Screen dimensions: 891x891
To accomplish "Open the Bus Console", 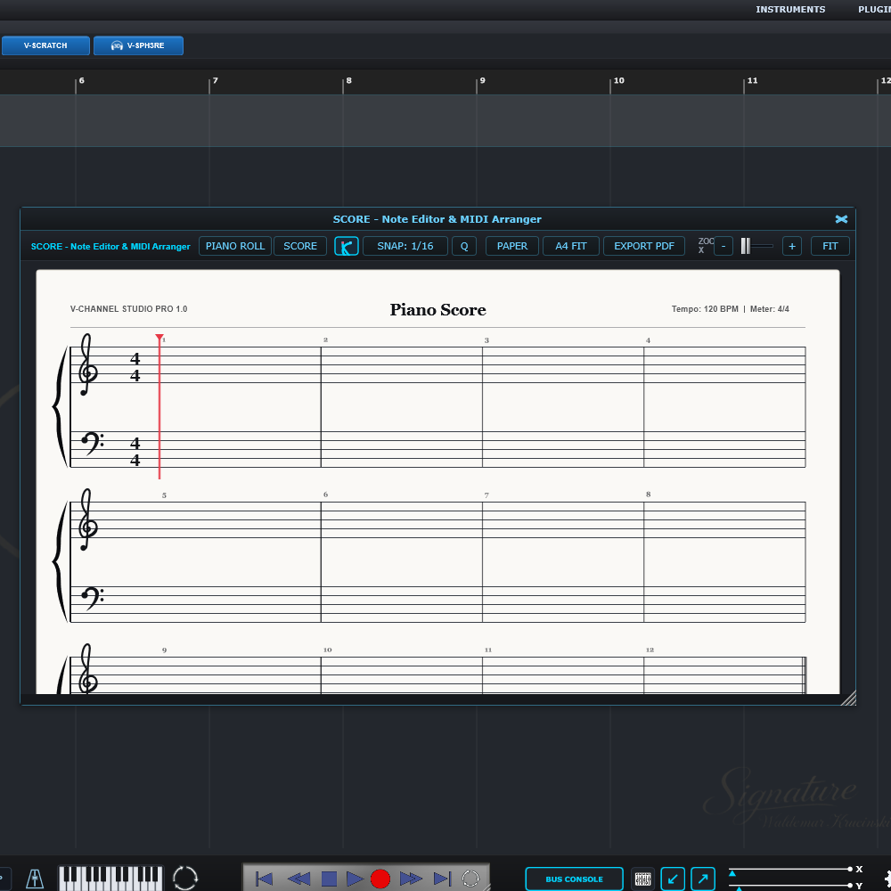I will [x=574, y=879].
